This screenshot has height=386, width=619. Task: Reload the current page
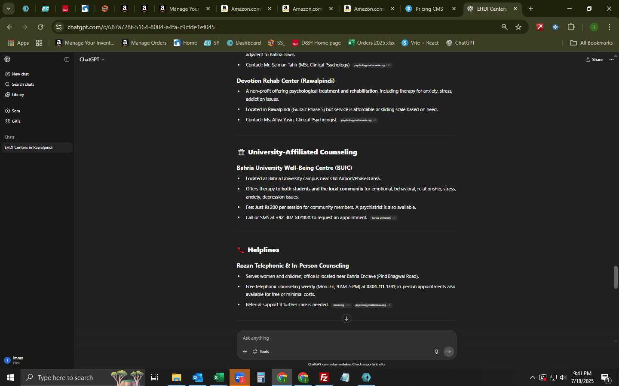click(40, 27)
